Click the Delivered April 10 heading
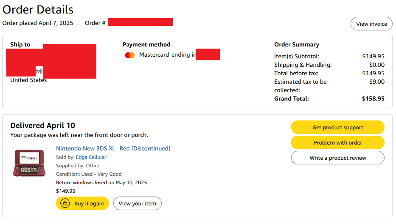The image size is (396, 224). coord(43,126)
